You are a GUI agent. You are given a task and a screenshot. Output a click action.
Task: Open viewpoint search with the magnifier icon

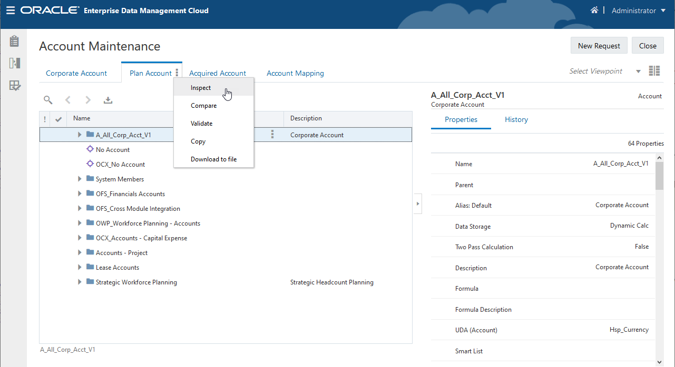coord(47,99)
